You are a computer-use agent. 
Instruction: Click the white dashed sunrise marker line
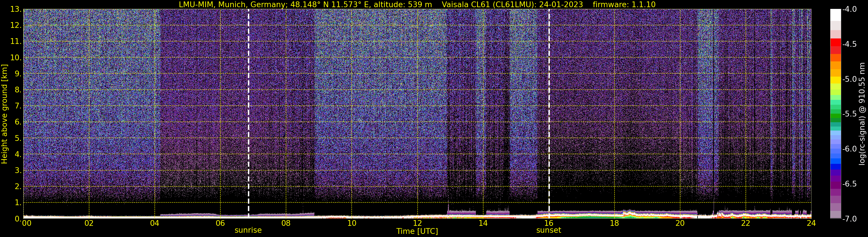pyautogui.click(x=248, y=113)
